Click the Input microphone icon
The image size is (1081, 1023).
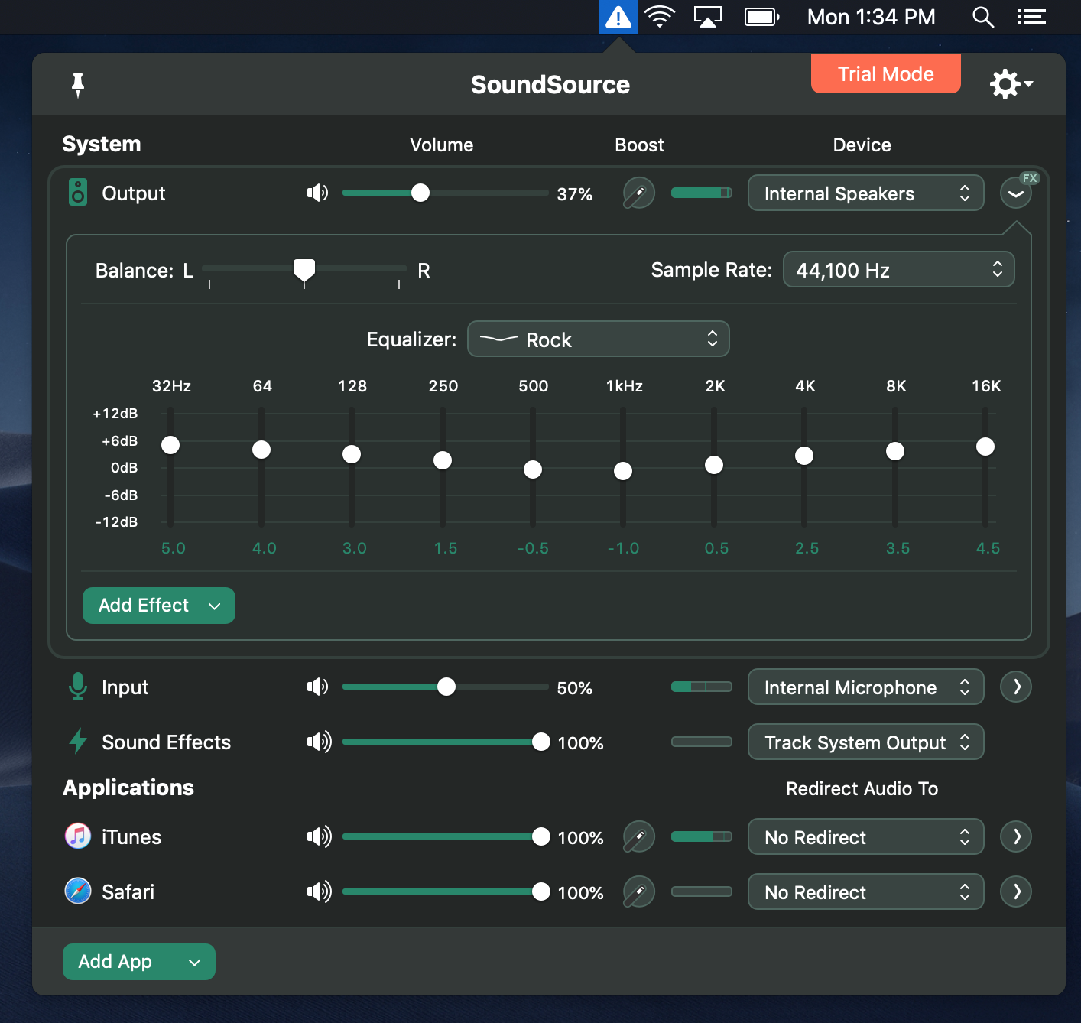tap(78, 687)
